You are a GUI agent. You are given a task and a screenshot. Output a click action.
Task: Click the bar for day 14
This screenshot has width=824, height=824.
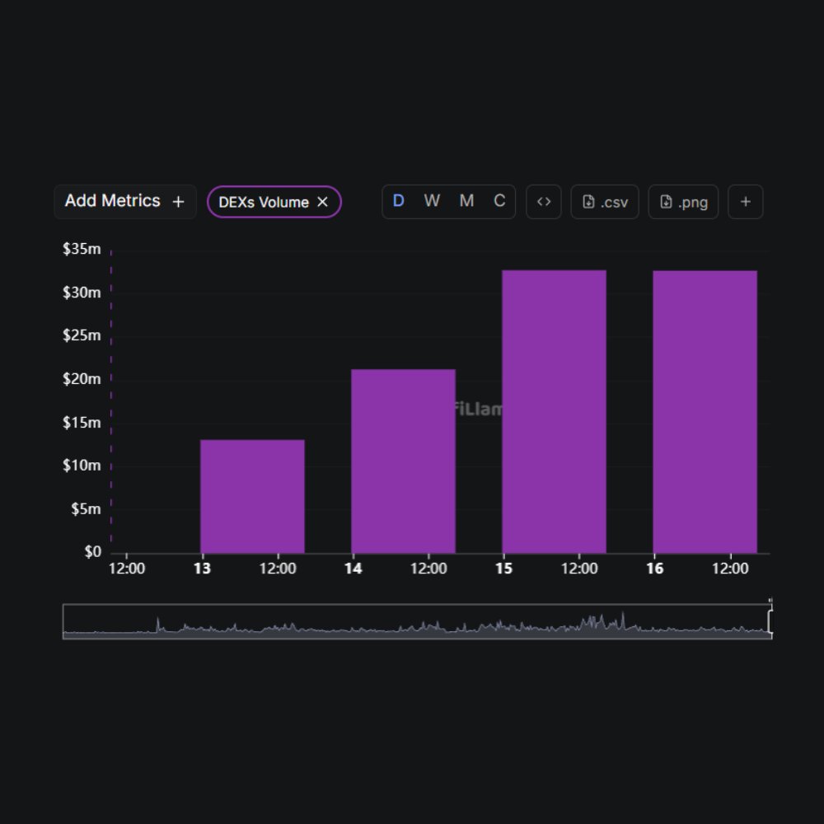(x=403, y=461)
